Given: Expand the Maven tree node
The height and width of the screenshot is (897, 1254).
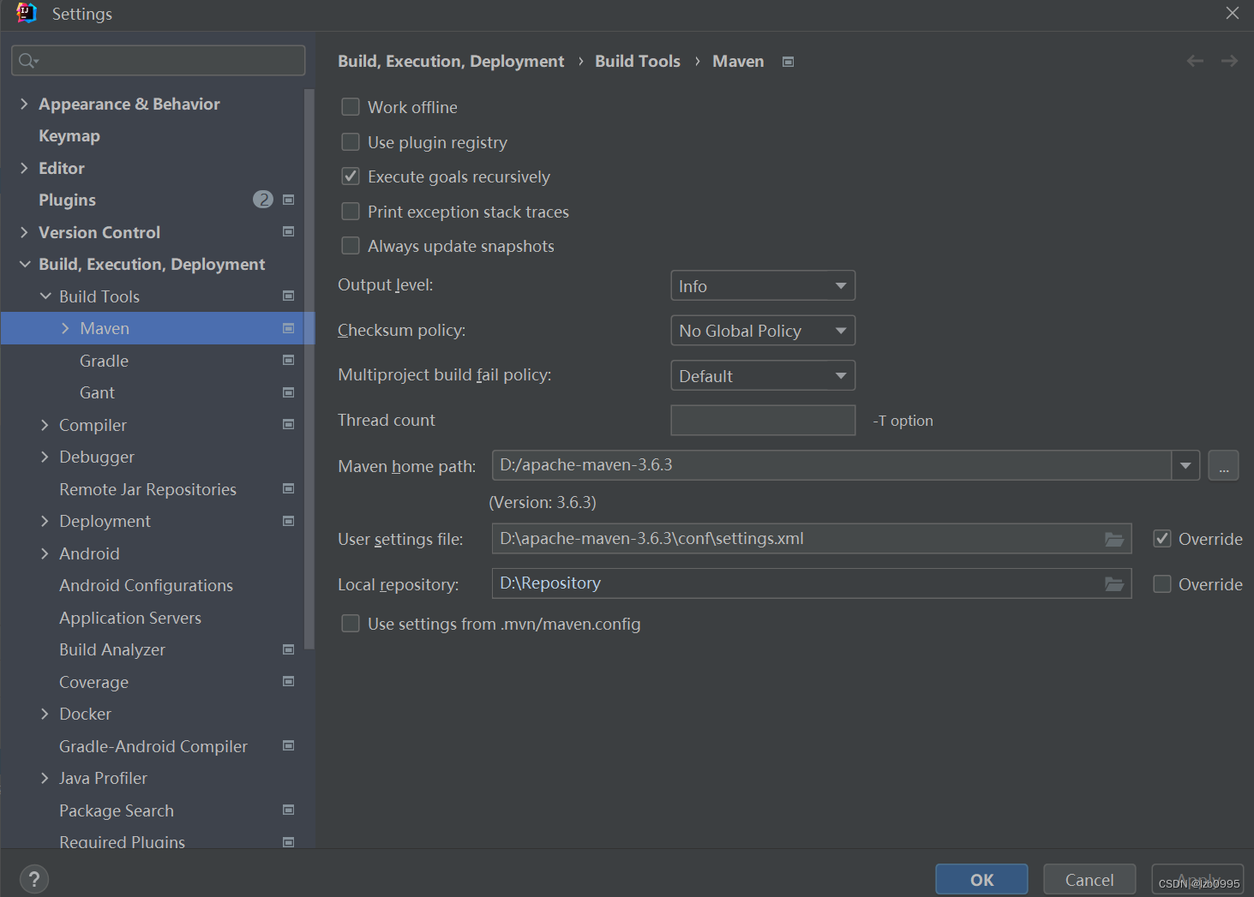Looking at the screenshot, I should click(65, 328).
